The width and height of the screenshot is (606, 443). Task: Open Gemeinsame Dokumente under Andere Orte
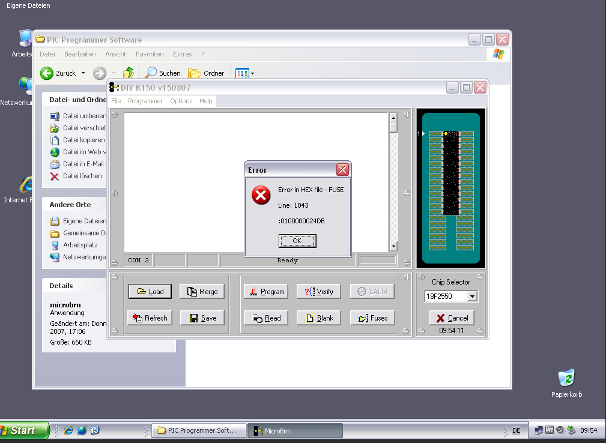point(78,233)
